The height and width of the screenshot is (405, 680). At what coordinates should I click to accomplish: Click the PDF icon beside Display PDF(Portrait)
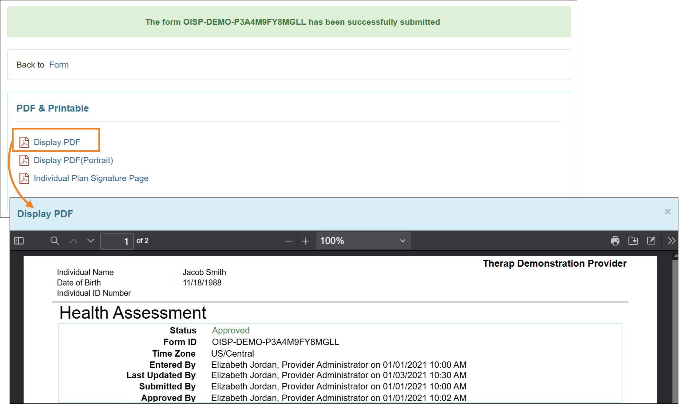tap(24, 160)
